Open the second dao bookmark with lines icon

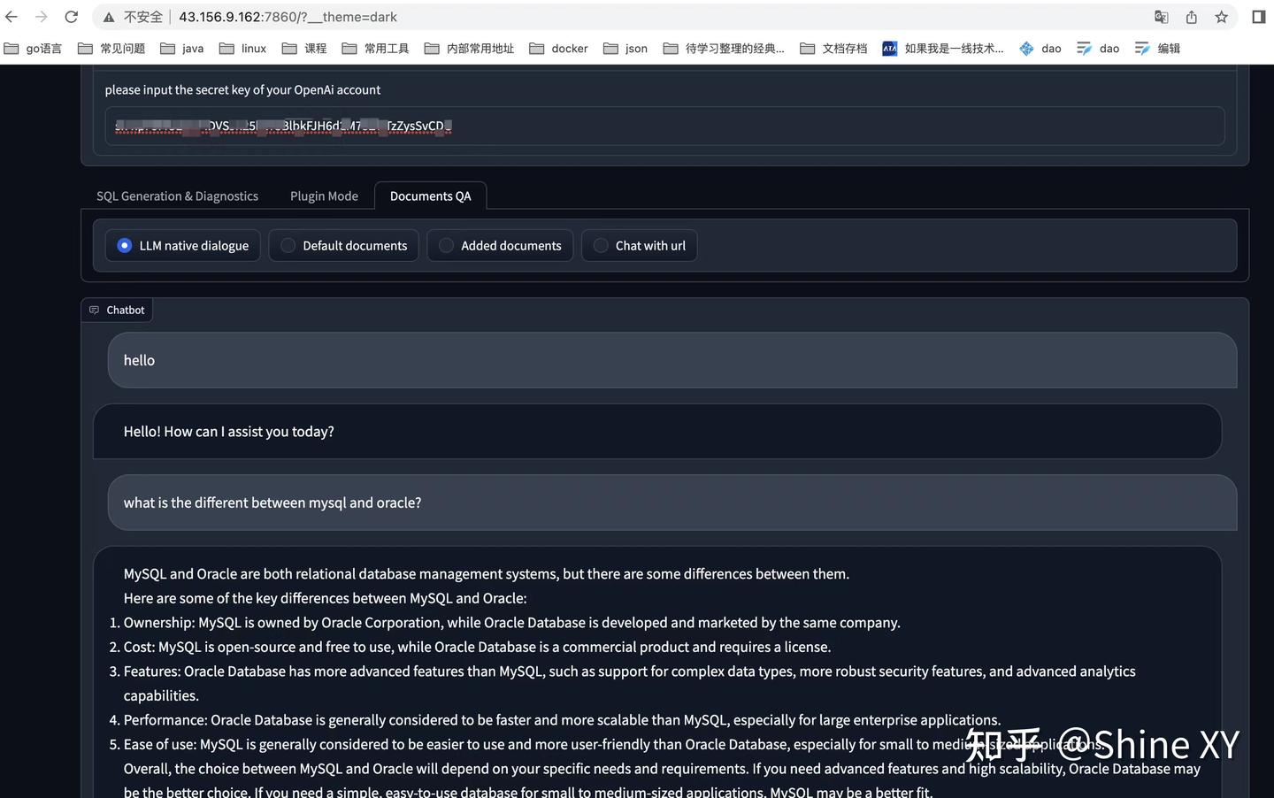point(1098,49)
